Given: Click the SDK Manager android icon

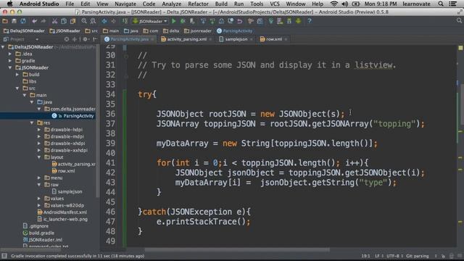Looking at the screenshot, I should pos(289,21).
